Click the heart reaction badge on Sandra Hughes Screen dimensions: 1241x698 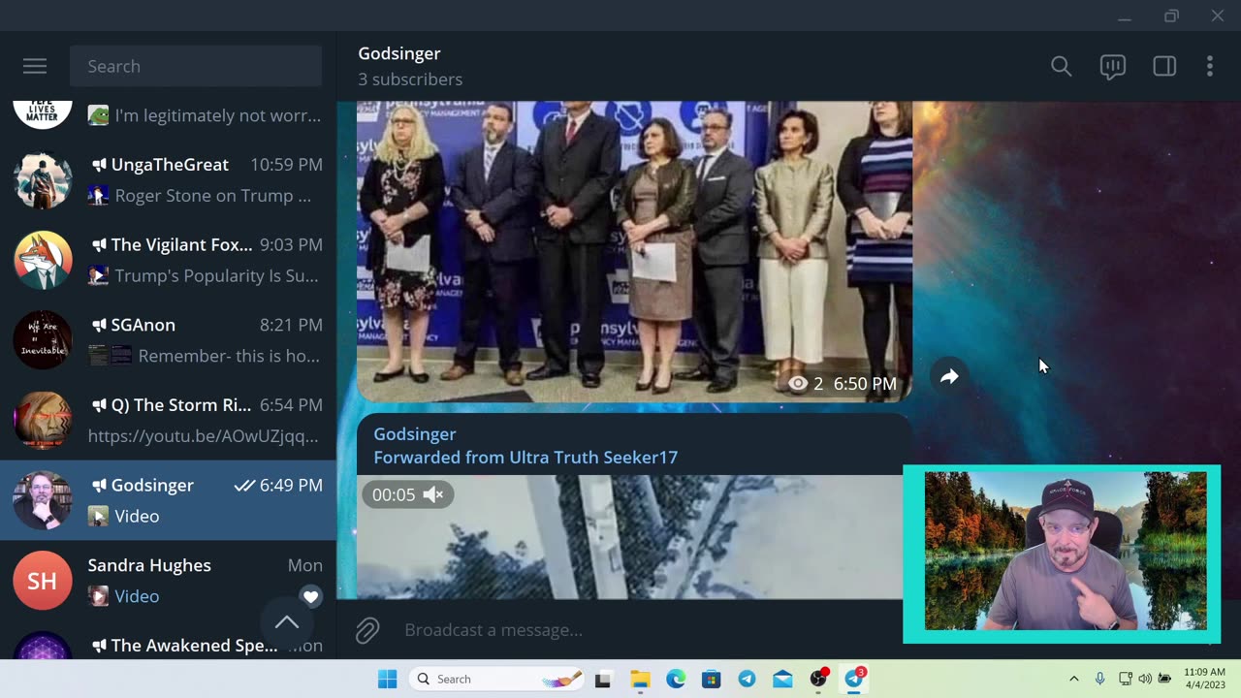pos(310,597)
